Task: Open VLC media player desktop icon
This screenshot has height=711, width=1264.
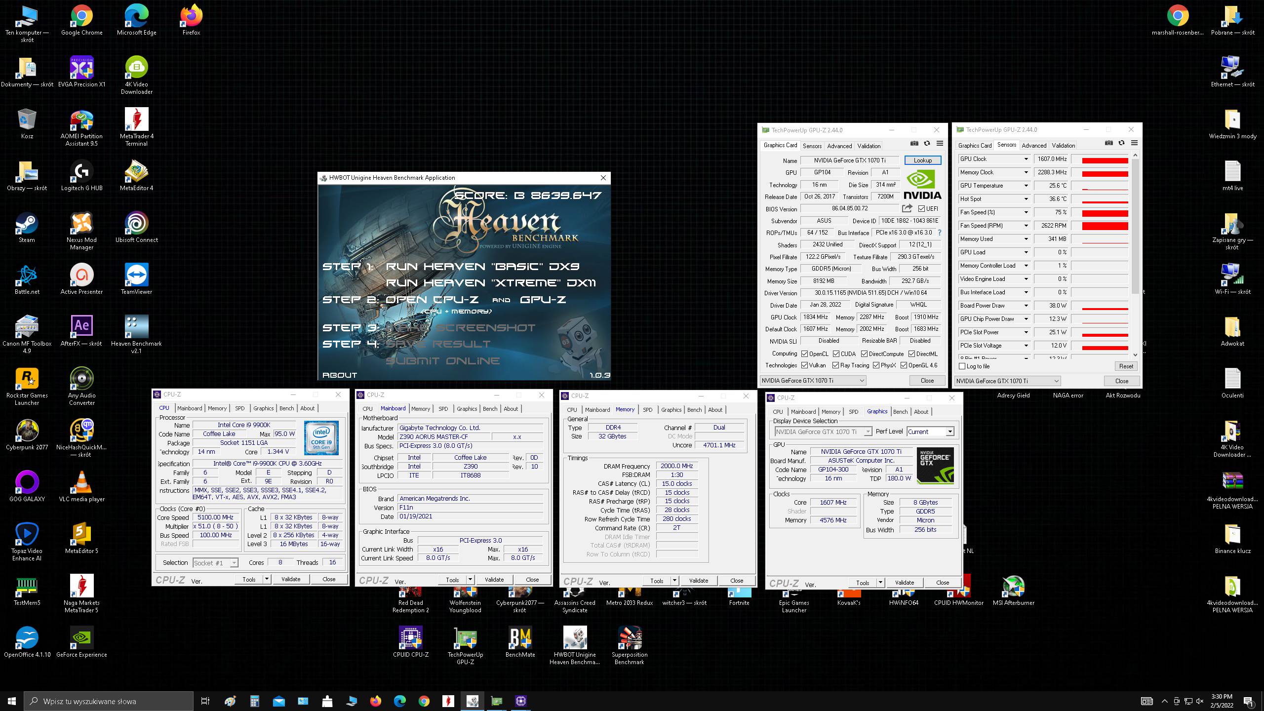Action: tap(81, 487)
